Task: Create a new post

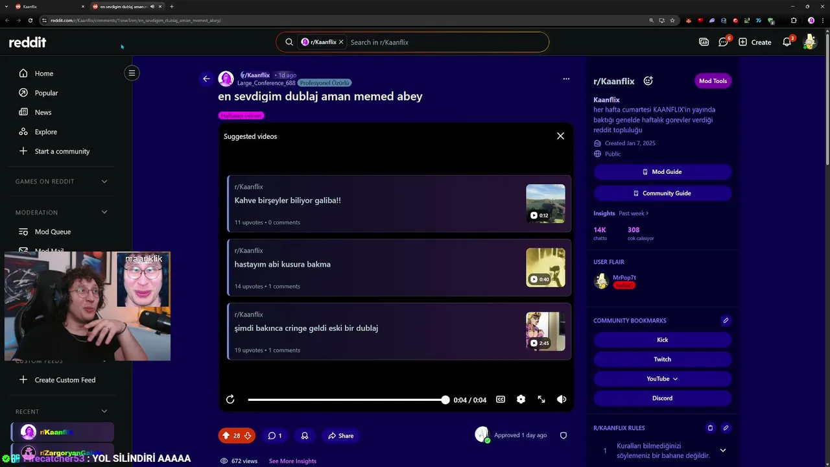Action: (755, 42)
